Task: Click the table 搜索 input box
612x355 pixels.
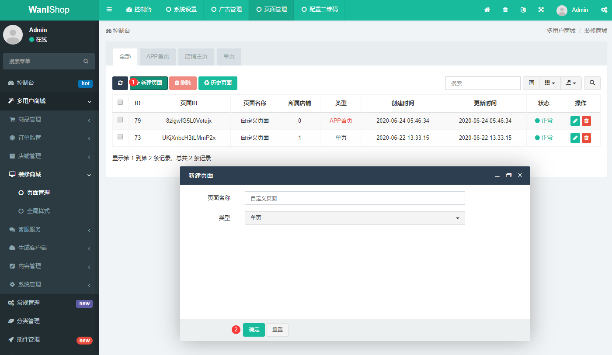Action: [483, 83]
